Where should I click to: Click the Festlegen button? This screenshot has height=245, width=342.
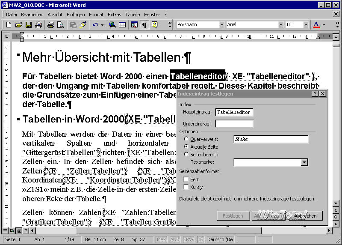233,216
